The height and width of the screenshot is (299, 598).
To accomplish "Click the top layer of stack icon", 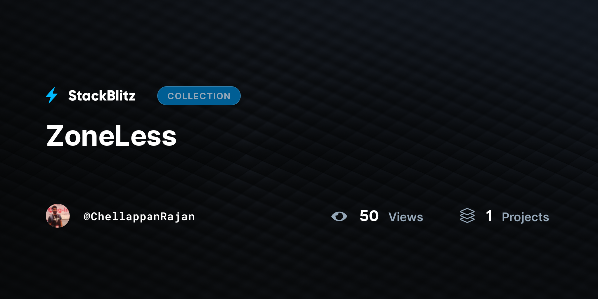I will (467, 212).
